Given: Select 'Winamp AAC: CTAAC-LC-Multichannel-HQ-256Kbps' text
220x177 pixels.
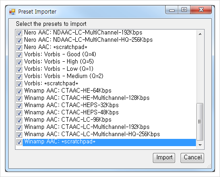Looking at the screenshot, I should (x=92, y=134).
